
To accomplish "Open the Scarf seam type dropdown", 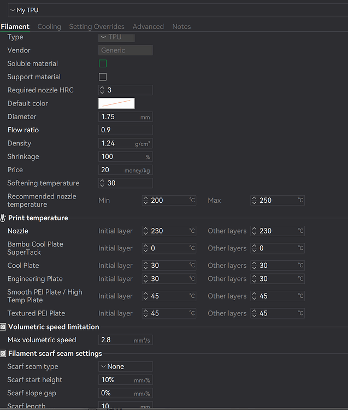I will (x=126, y=367).
